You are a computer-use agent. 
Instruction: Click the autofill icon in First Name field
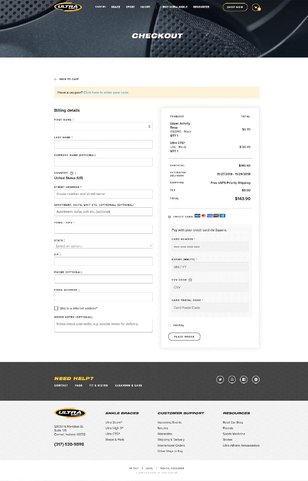pyautogui.click(x=149, y=127)
